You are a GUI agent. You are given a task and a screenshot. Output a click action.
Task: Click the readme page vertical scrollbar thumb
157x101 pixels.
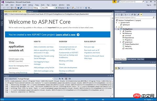click(113, 39)
